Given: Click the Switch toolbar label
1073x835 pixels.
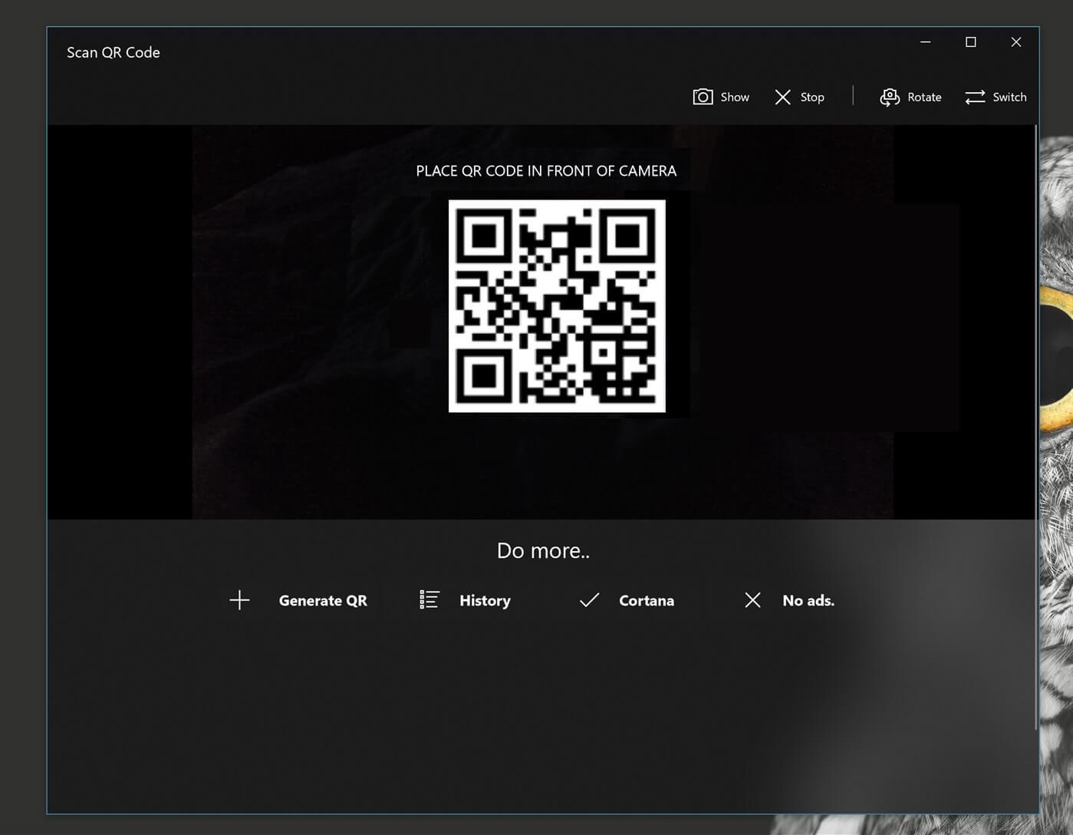Looking at the screenshot, I should click(1009, 97).
